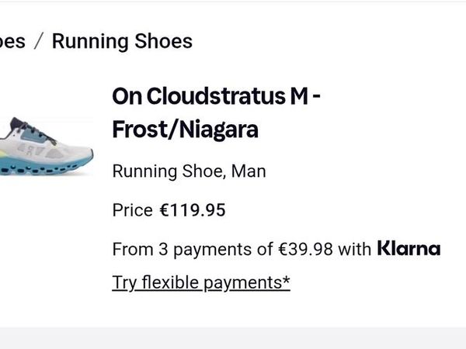Click the gray band below product details
The height and width of the screenshot is (349, 466).
click(x=233, y=338)
